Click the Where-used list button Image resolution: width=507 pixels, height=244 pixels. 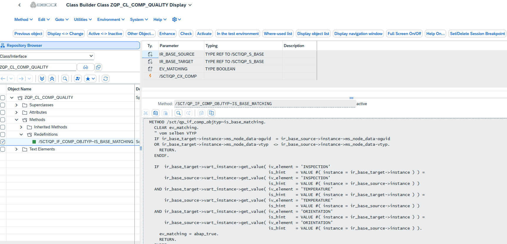(278, 34)
